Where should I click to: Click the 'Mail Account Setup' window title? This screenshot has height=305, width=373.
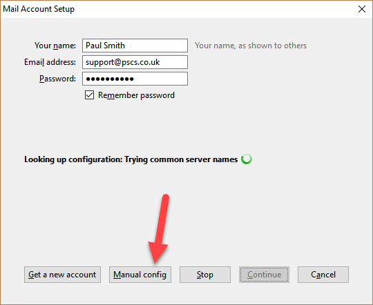[39, 9]
